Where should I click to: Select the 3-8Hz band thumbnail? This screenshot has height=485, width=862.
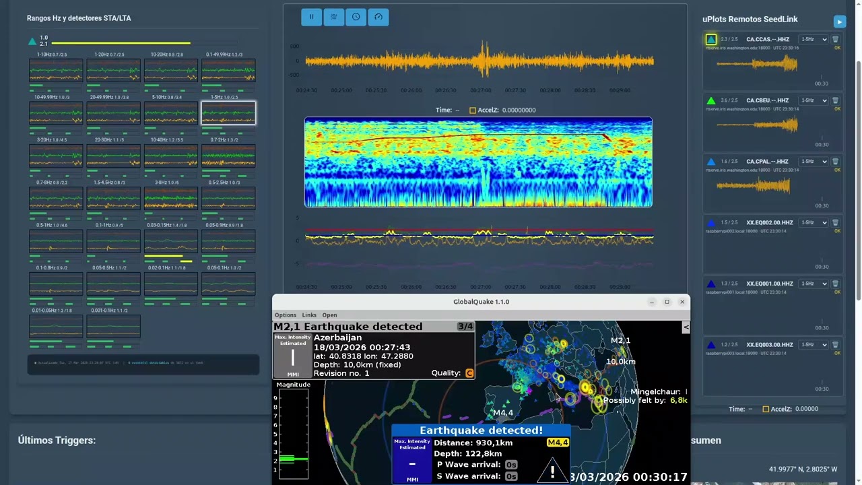171,199
